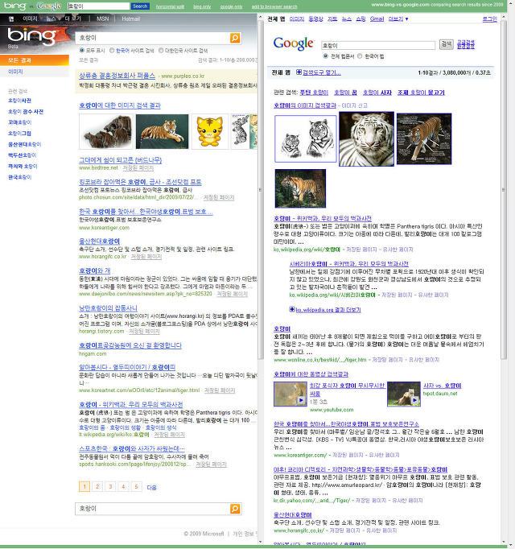Open Google 쇼핑 tab link
The image size is (515, 549).
[361, 19]
